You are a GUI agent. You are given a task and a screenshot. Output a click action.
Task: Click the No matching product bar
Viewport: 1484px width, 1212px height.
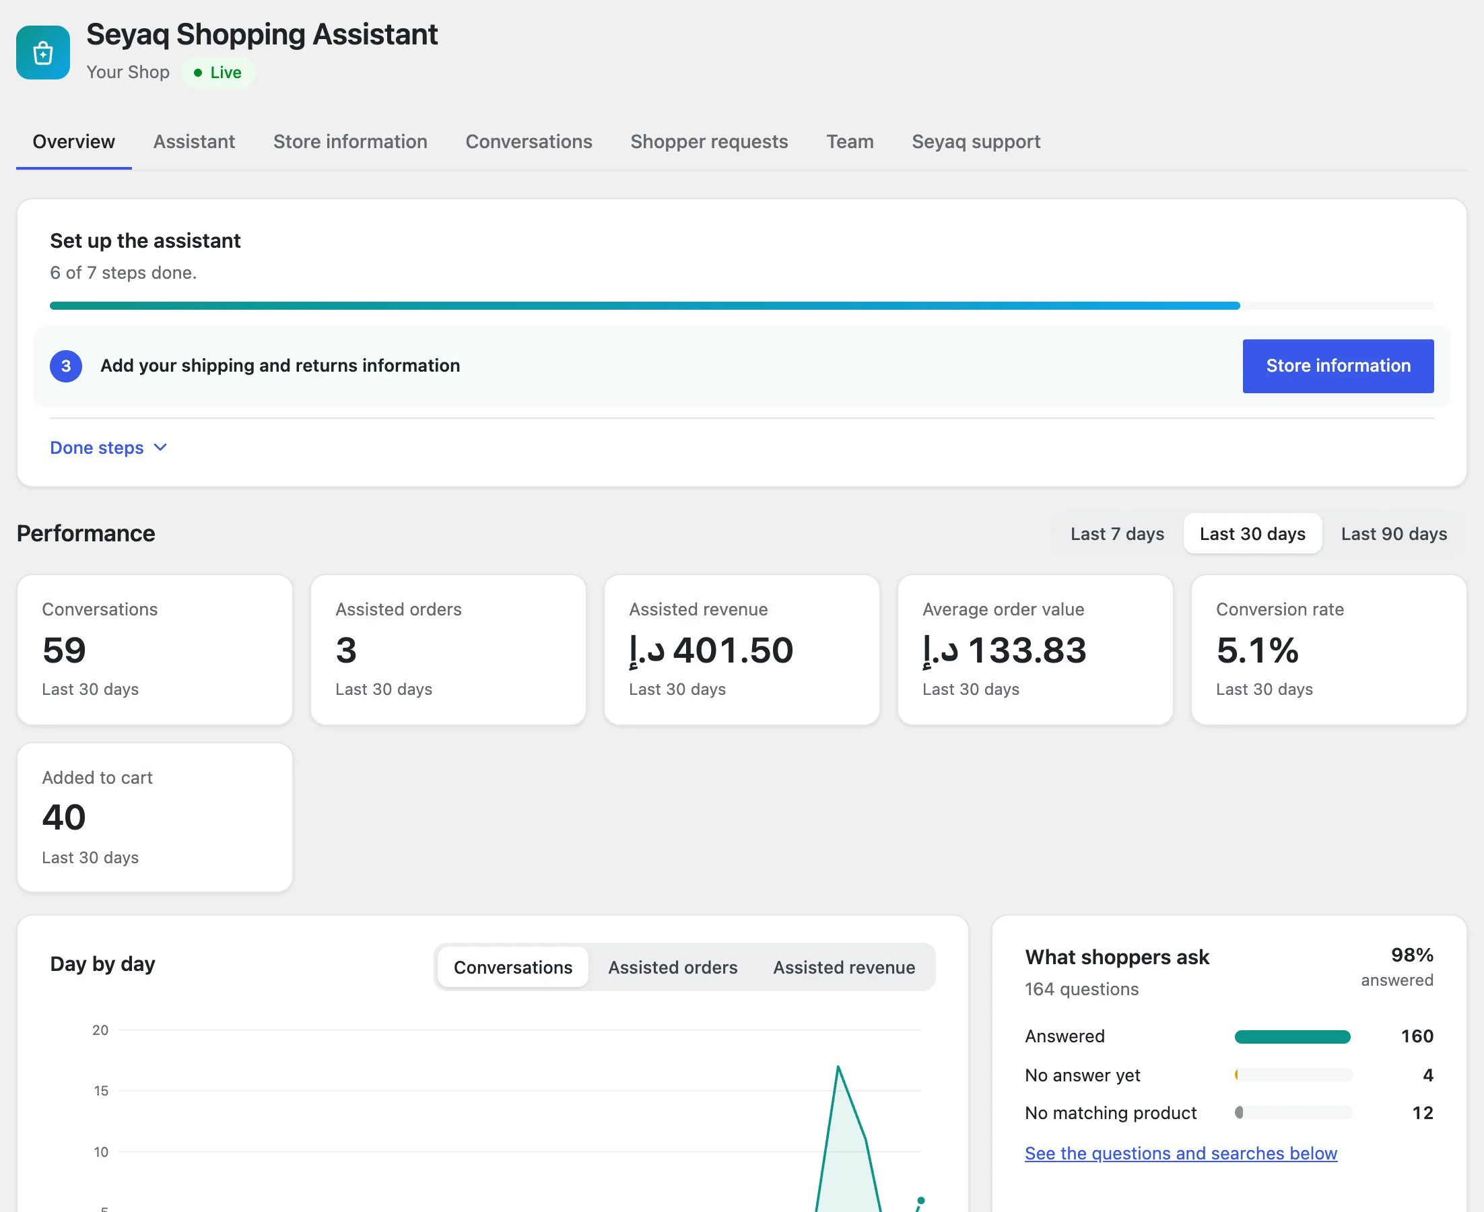point(1293,1113)
